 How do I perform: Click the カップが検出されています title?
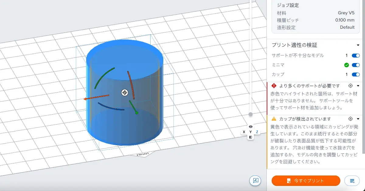pos(305,119)
